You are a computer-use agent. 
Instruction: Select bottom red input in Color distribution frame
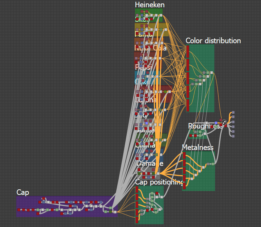187,105
